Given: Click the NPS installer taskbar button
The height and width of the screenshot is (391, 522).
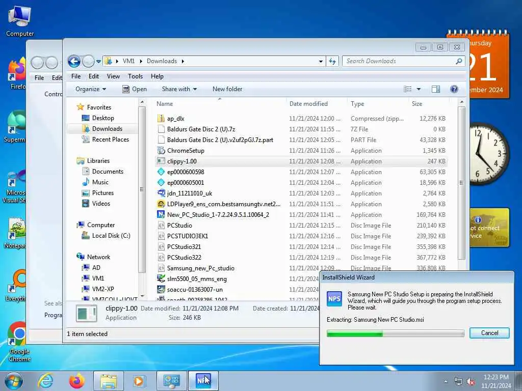Looking at the screenshot, I should [203, 381].
